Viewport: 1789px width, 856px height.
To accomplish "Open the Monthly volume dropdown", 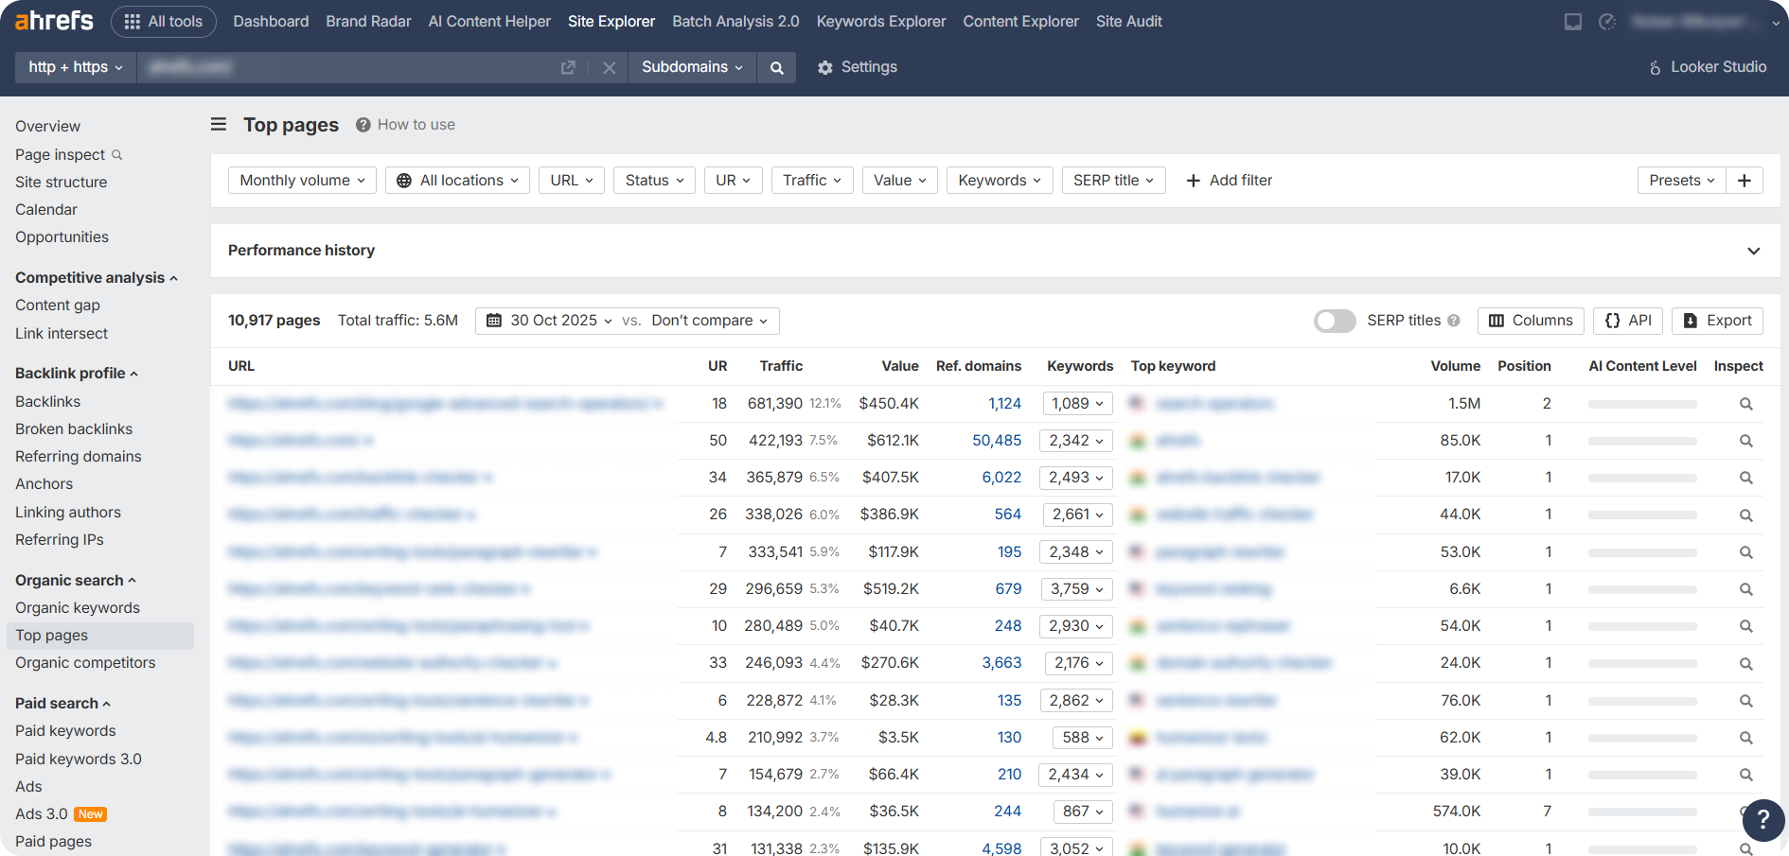I will [301, 180].
